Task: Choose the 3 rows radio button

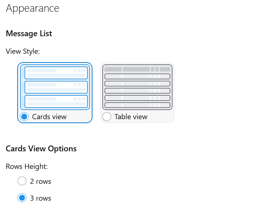Action: pos(22,198)
